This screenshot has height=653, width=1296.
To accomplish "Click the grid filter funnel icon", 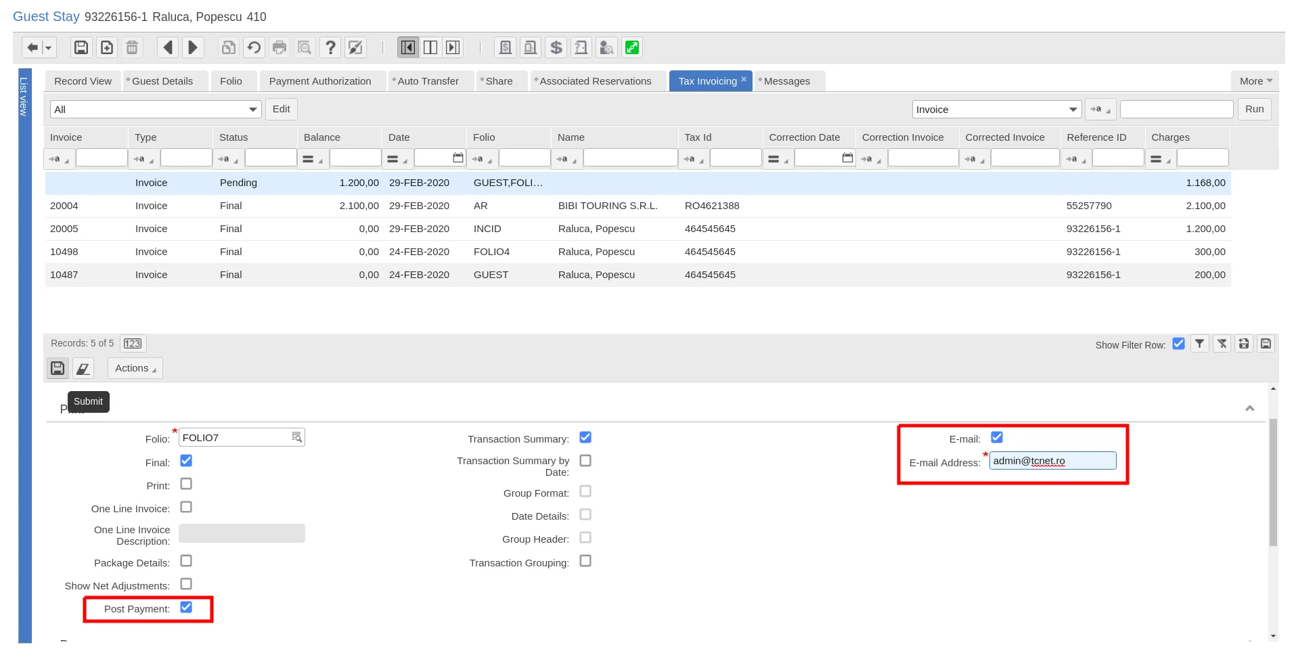I will click(1199, 344).
